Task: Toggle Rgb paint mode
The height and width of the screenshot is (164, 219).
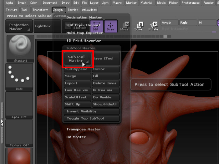Action: [188, 23]
